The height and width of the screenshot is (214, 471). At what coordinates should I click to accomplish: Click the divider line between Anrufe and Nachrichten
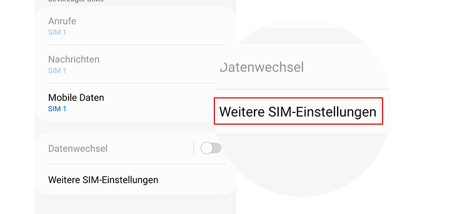[x=134, y=45]
